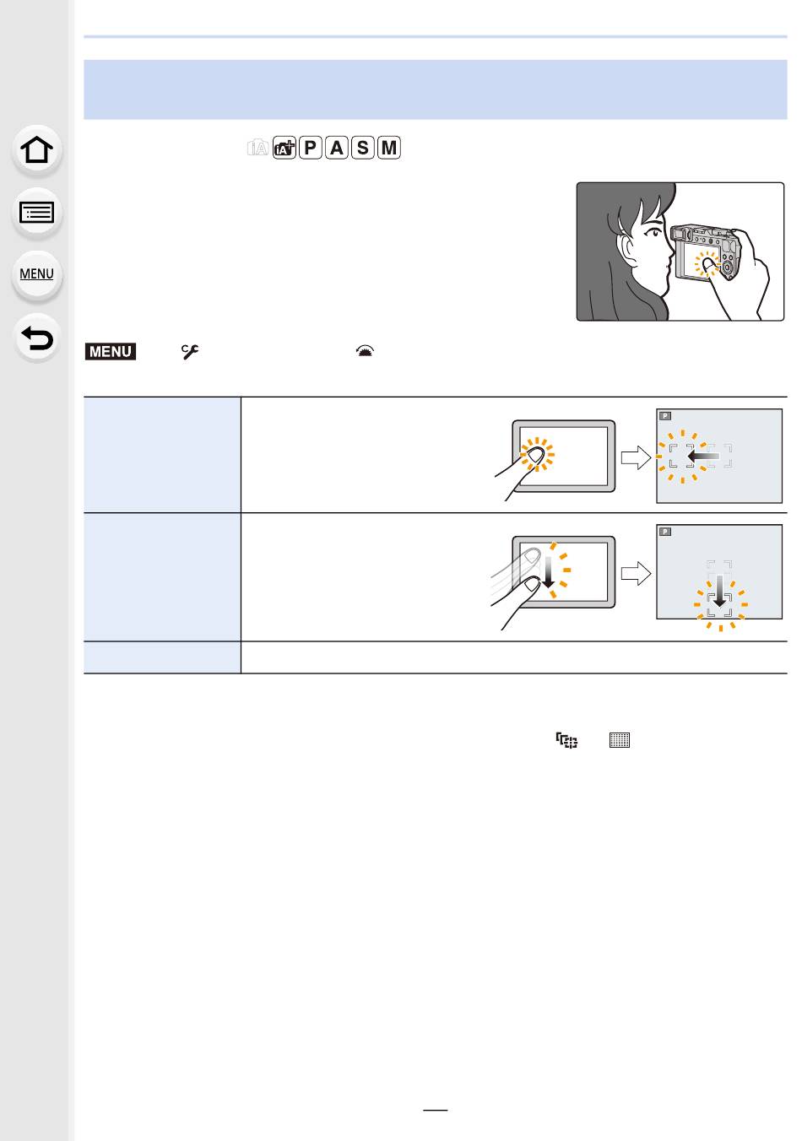The width and height of the screenshot is (802, 1141).
Task: Click the black MENU label icon
Action: pyautogui.click(x=110, y=351)
